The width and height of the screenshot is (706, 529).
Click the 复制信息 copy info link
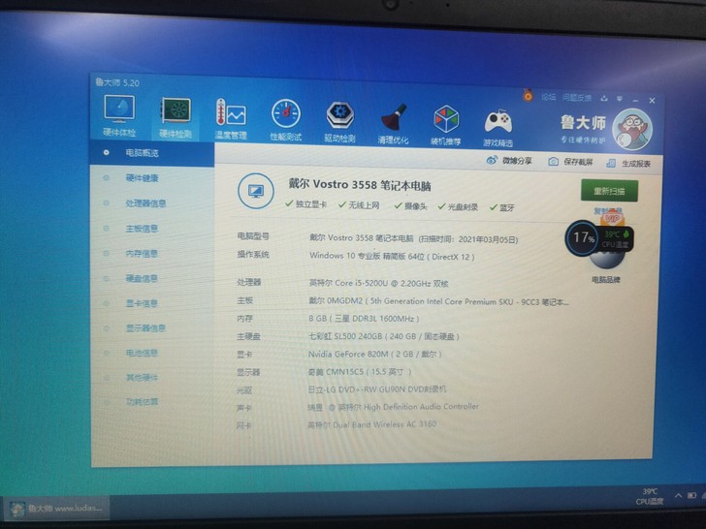(607, 210)
